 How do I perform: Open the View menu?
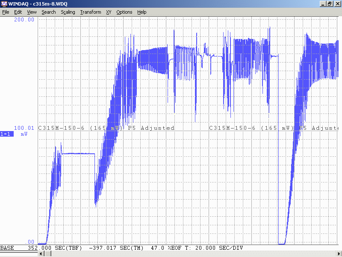click(32, 12)
